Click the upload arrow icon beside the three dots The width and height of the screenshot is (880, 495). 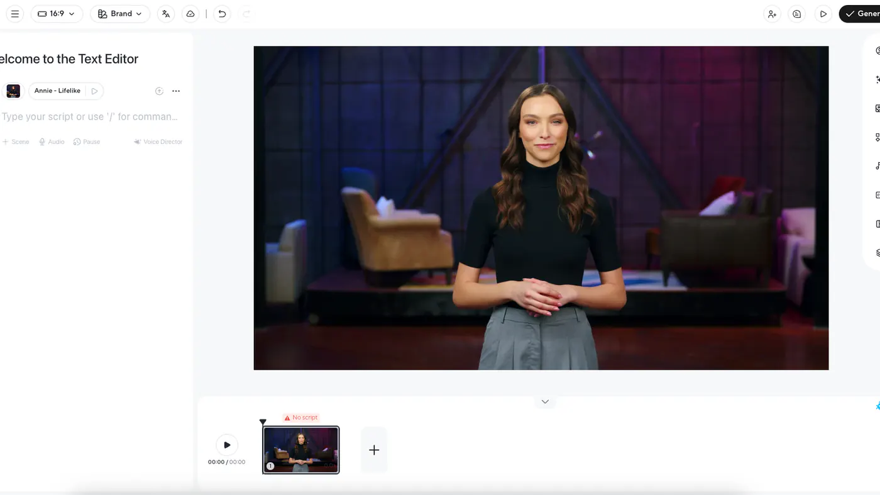[159, 91]
